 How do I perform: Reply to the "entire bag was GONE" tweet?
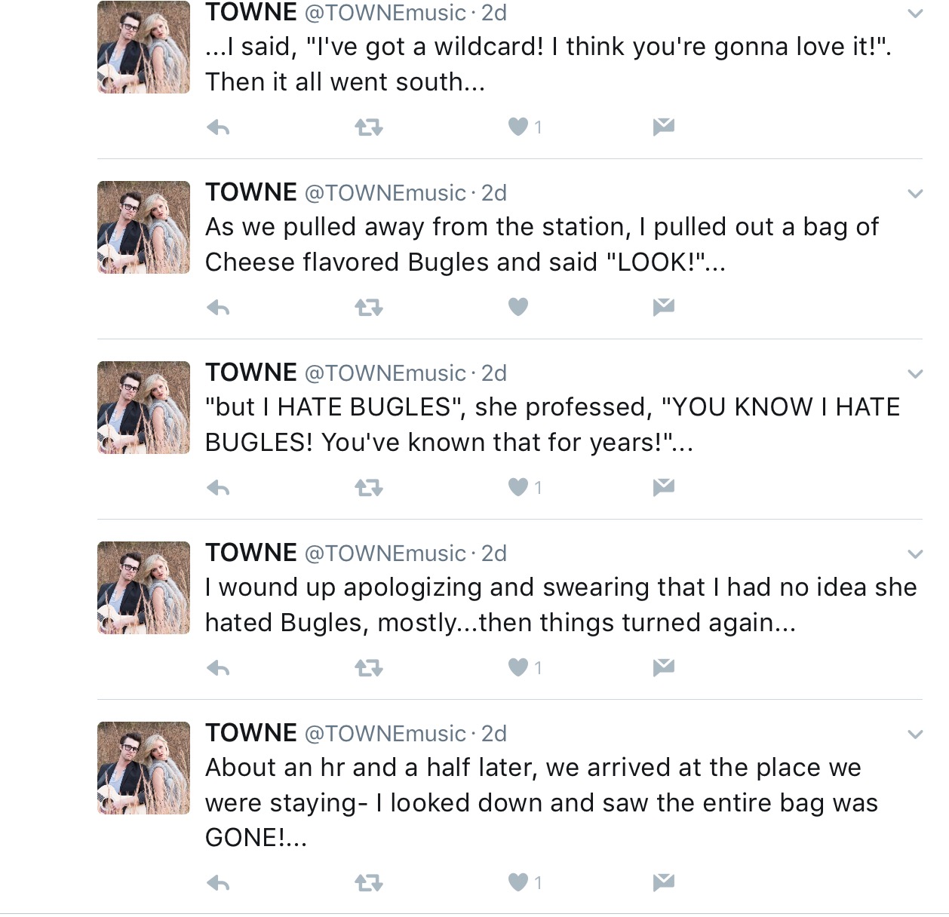[218, 882]
